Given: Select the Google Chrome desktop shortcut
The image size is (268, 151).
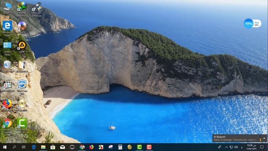Looking at the screenshot, I should (7, 126).
